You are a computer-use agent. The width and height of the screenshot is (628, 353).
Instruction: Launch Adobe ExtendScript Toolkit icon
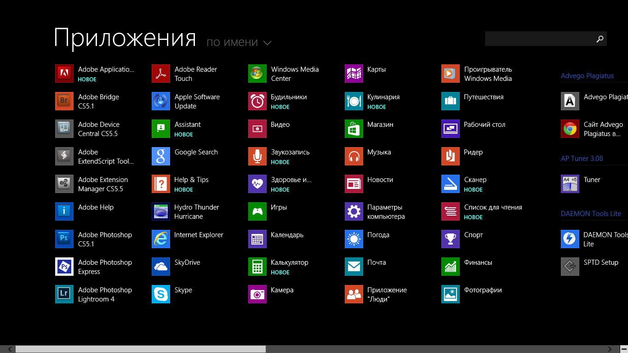[x=64, y=156]
